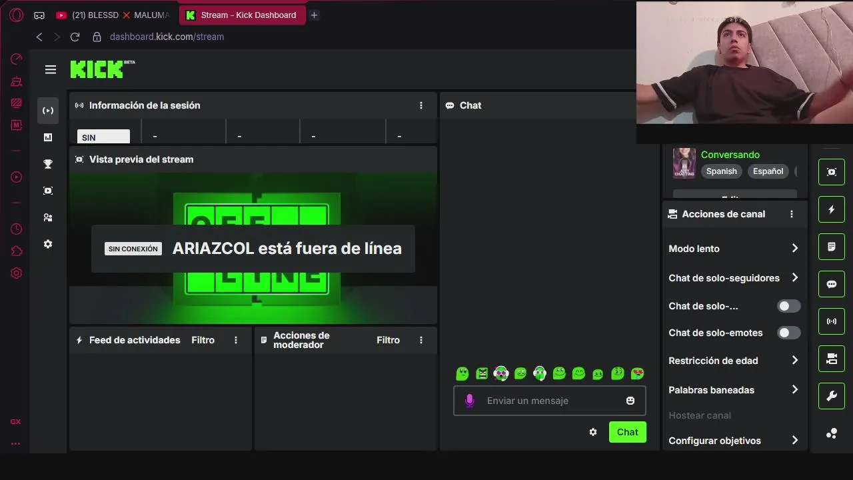Toggle session info broadcast widget button
The width and height of the screenshot is (853, 480).
832,321
